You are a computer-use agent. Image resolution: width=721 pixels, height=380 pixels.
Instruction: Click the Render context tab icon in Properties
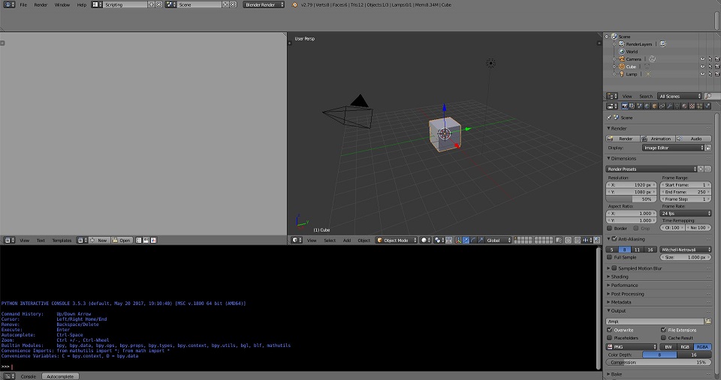coord(624,106)
